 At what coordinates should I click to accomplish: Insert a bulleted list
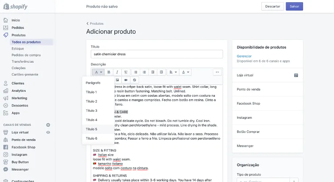coord(136,72)
